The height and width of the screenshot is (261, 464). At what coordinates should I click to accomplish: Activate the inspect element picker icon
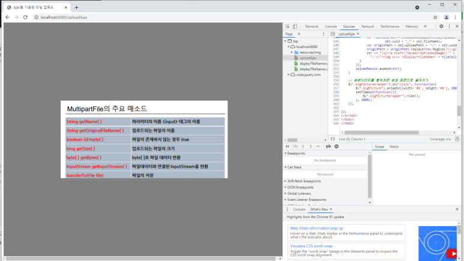coord(287,26)
